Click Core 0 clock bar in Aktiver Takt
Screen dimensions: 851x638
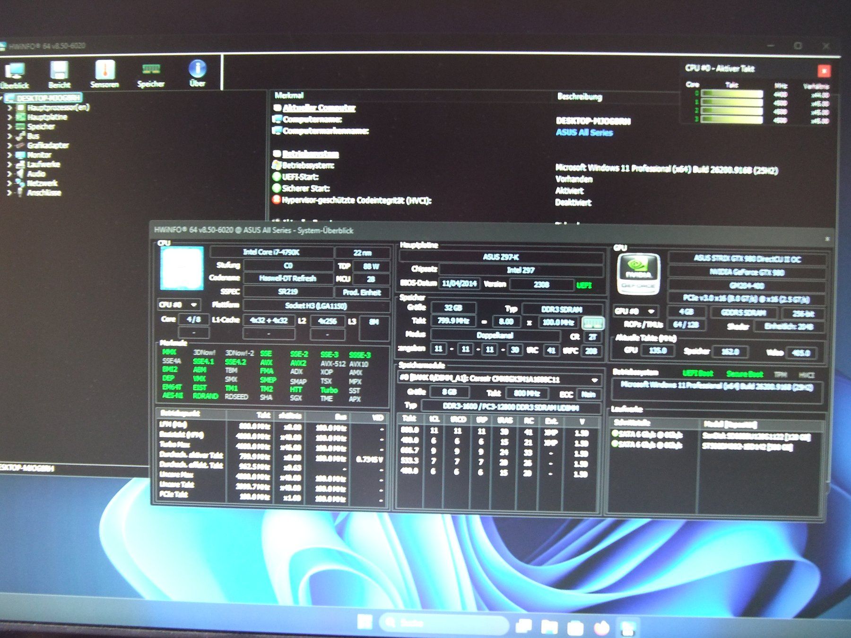(732, 94)
